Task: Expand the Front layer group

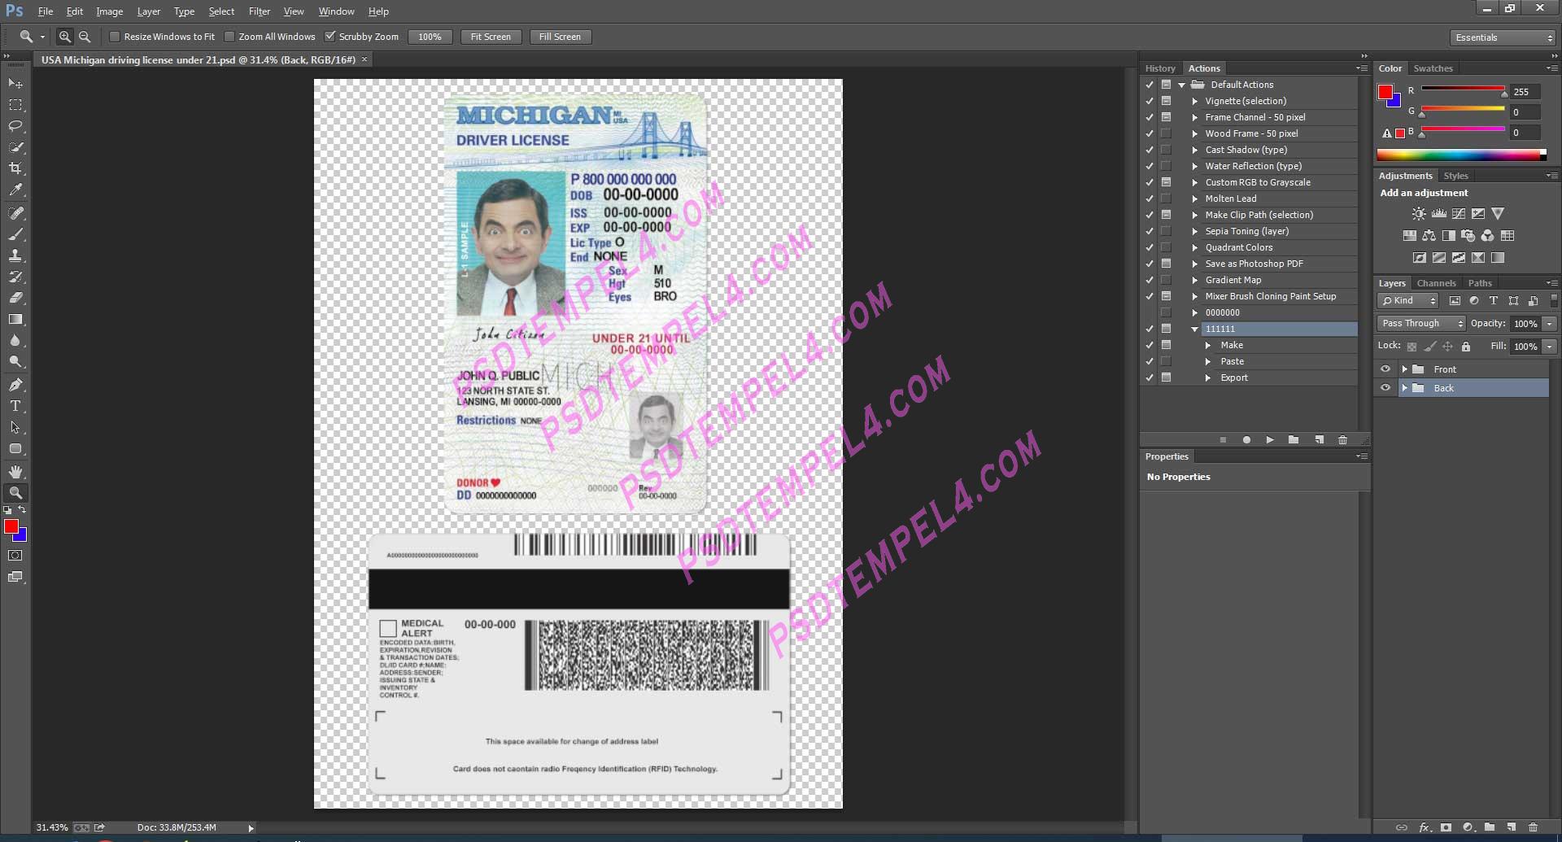Action: click(1405, 369)
